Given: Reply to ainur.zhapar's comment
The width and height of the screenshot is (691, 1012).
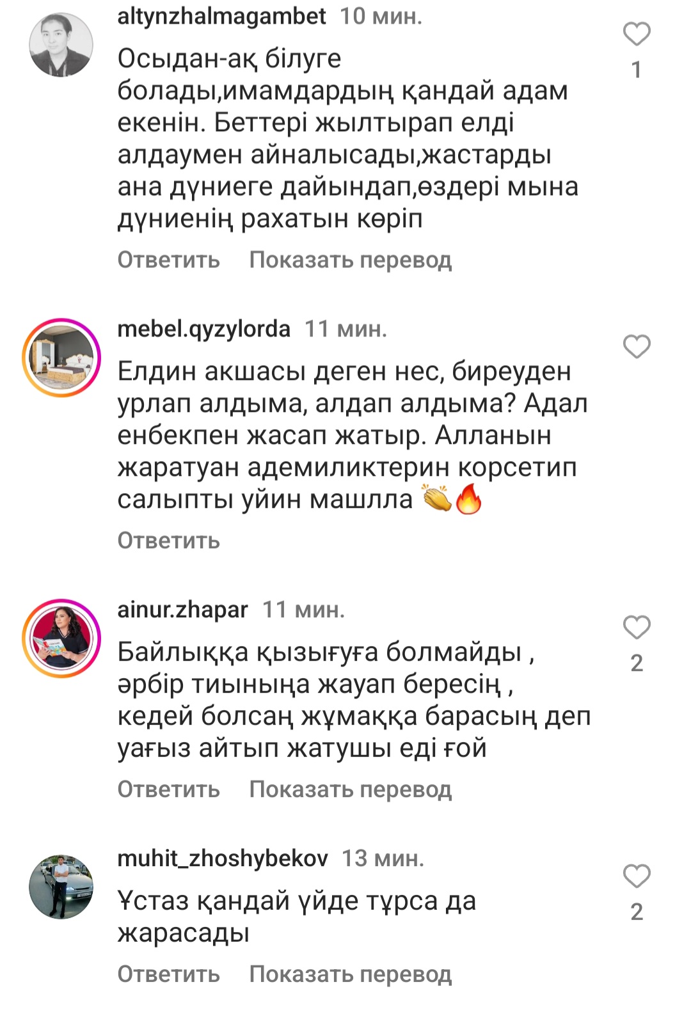Looking at the screenshot, I should pyautogui.click(x=168, y=789).
